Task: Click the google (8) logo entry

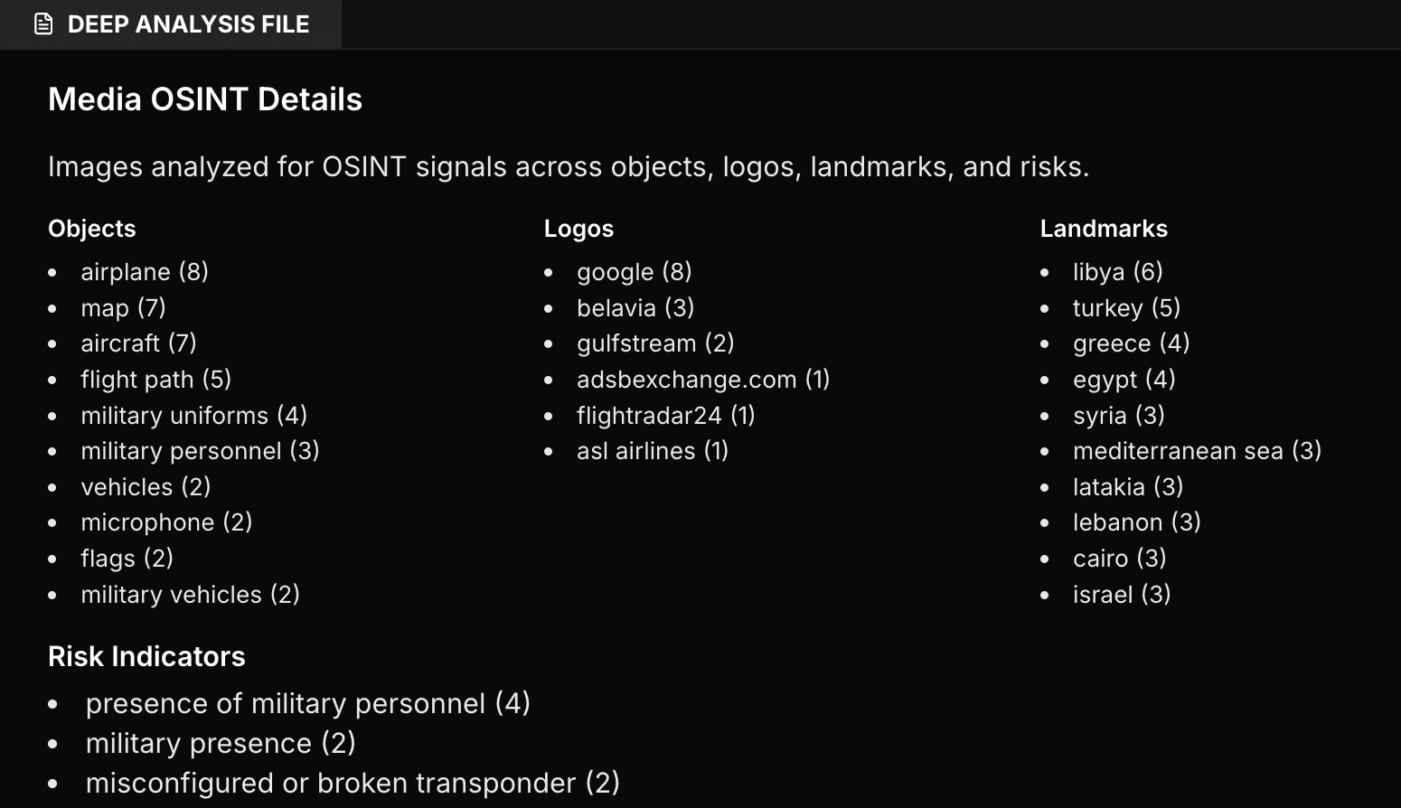Action: pyautogui.click(x=635, y=272)
